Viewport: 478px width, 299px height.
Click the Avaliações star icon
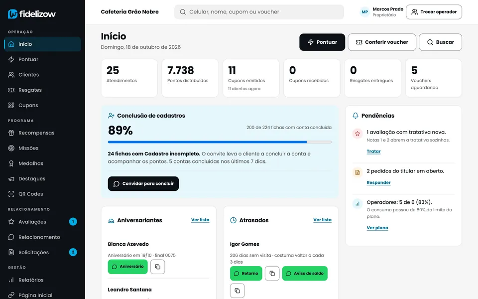click(11, 221)
